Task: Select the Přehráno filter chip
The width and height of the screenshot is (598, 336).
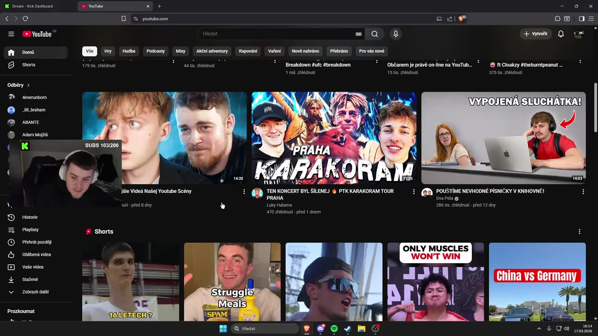Action: coord(339,51)
